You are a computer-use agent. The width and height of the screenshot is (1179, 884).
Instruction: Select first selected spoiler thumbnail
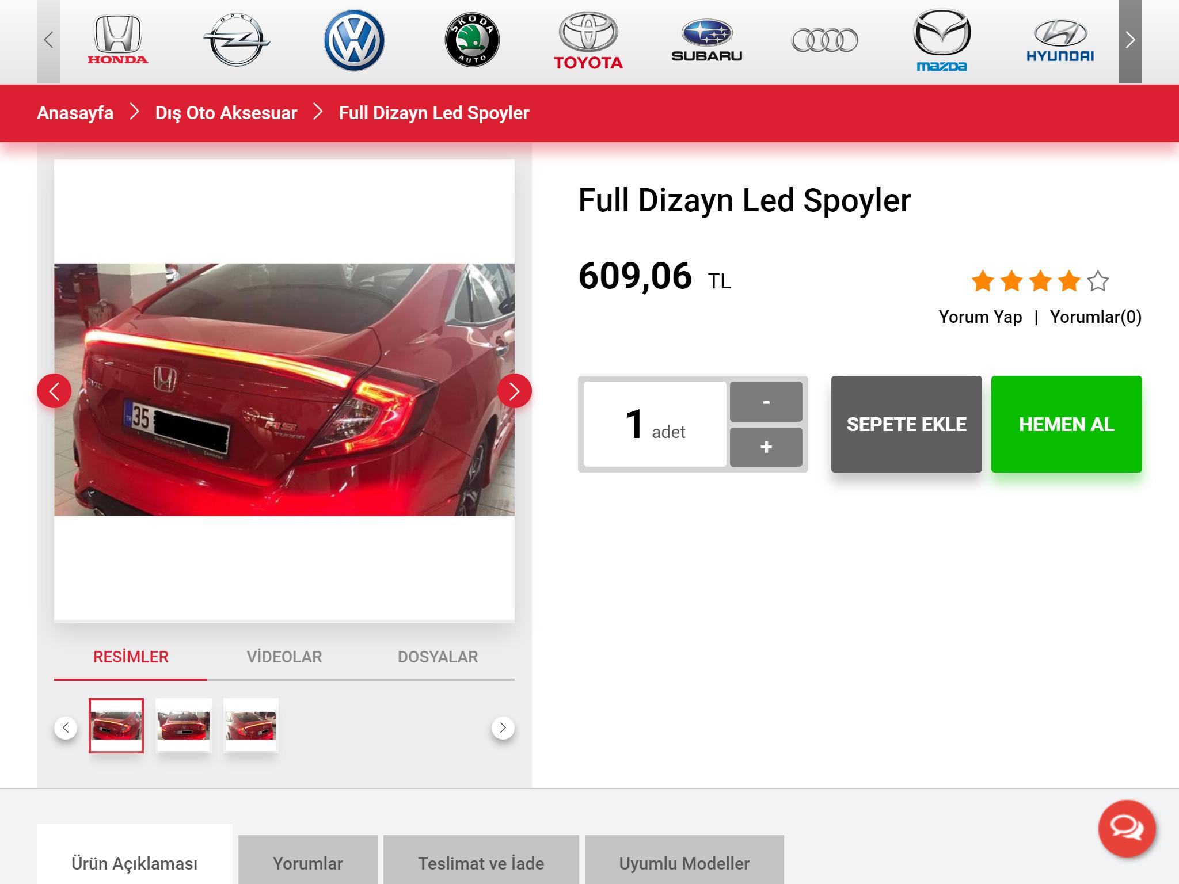(116, 725)
